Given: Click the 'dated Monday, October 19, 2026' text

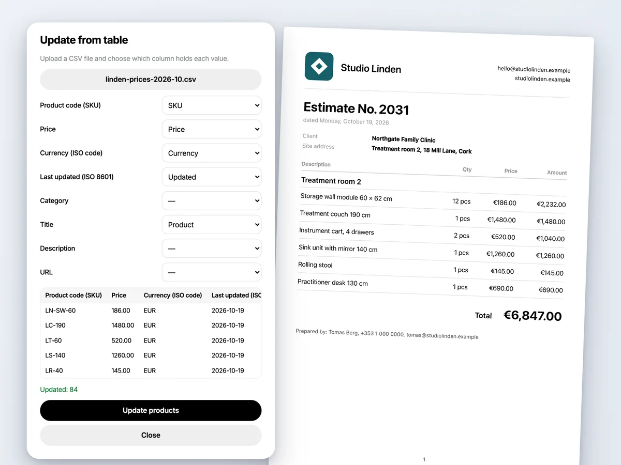Looking at the screenshot, I should click(346, 121).
